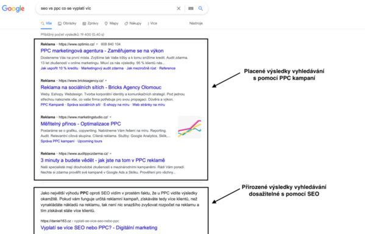Open the Více menu
The height and width of the screenshot is (234, 365).
point(152,23)
